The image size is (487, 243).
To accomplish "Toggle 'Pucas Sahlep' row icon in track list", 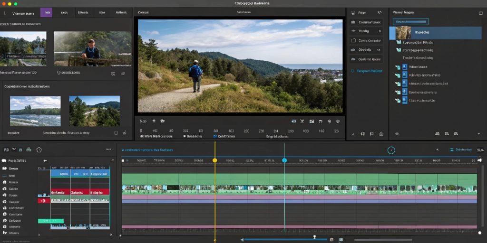I will pyautogui.click(x=4, y=161).
